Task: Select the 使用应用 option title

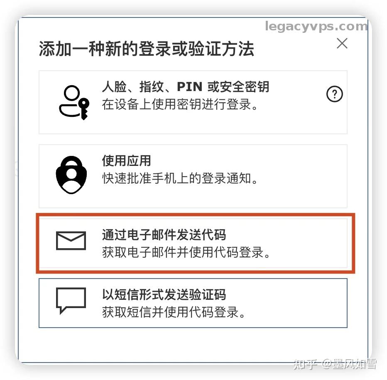Action: click(x=126, y=161)
